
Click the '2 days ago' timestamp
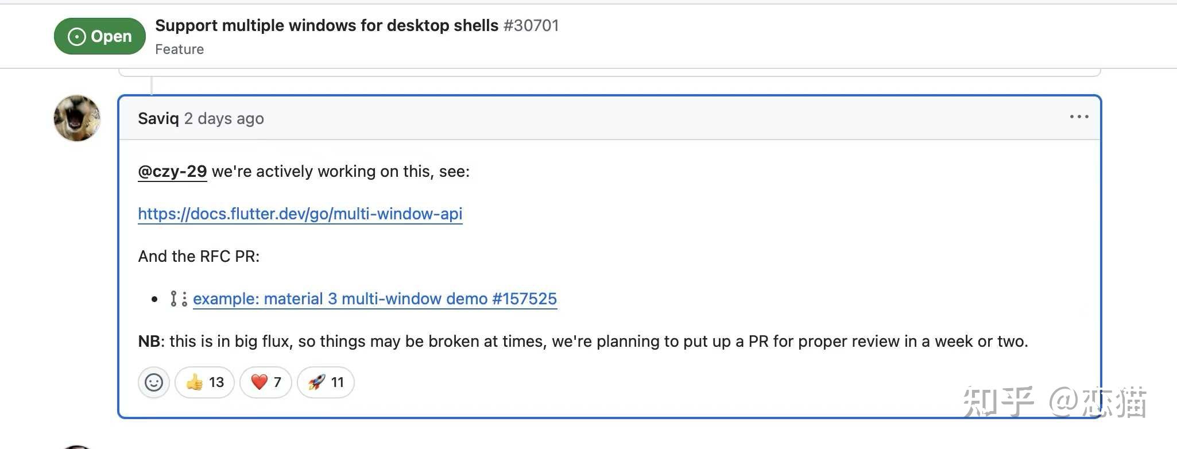[x=224, y=119]
